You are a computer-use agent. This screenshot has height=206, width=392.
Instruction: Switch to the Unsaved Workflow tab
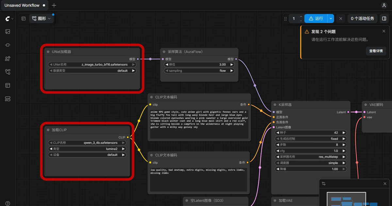click(x=24, y=5)
